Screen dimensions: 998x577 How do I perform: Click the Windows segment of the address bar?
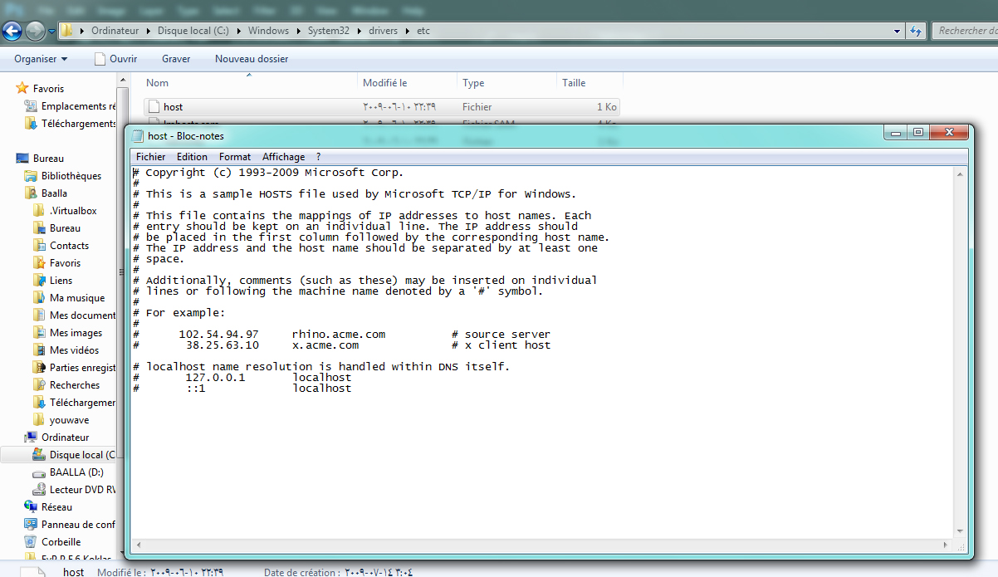(x=268, y=31)
